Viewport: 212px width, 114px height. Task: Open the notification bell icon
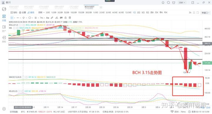click(x=163, y=3)
